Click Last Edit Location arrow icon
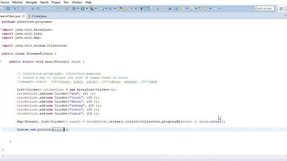Viewport: 287px width, 161px height. coord(201,8)
